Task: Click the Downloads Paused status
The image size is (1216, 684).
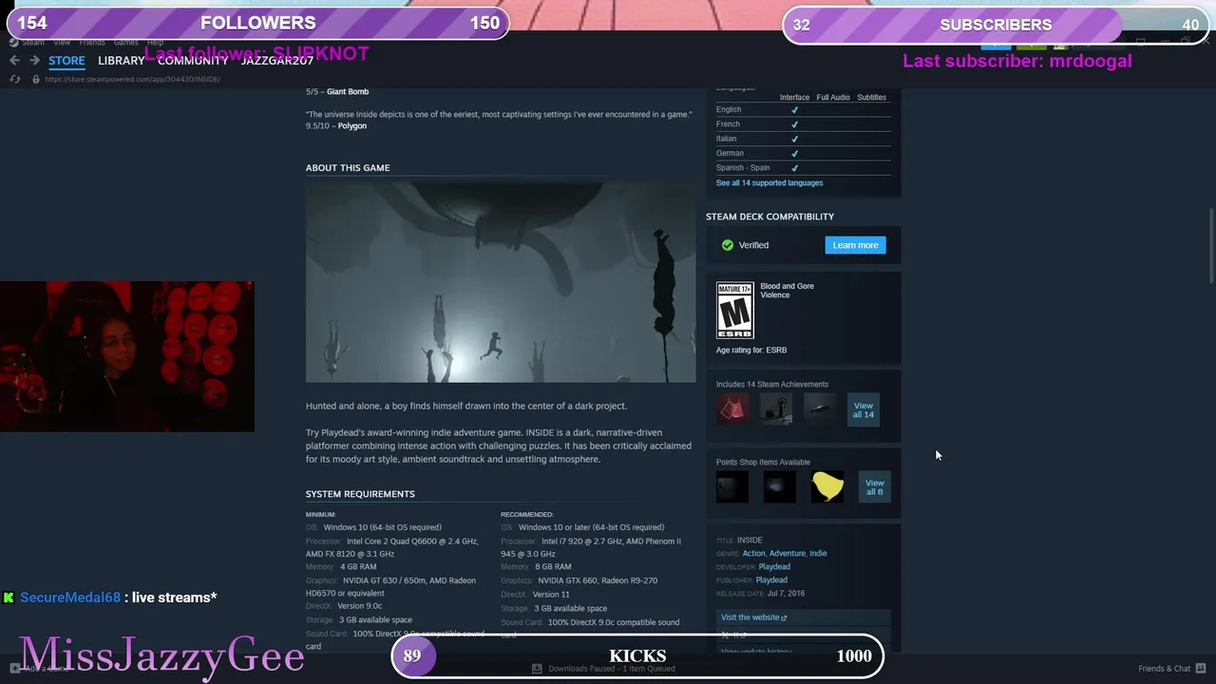Action: click(x=612, y=669)
